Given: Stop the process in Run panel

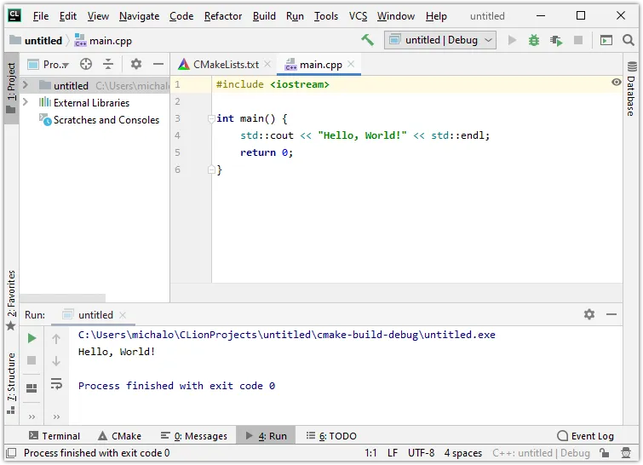Looking at the screenshot, I should [x=32, y=360].
